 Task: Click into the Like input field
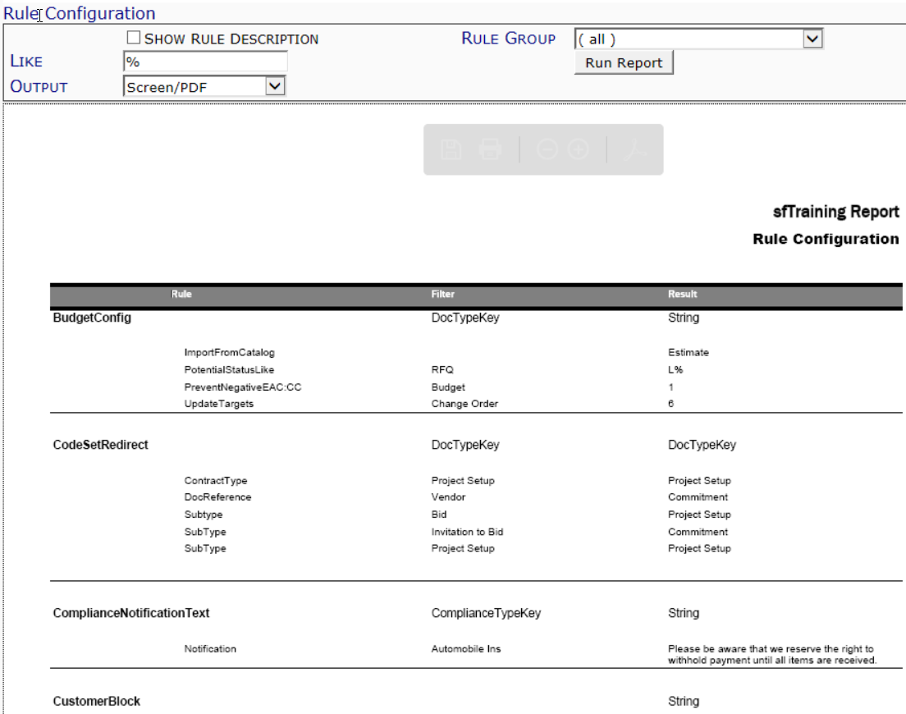[x=205, y=62]
